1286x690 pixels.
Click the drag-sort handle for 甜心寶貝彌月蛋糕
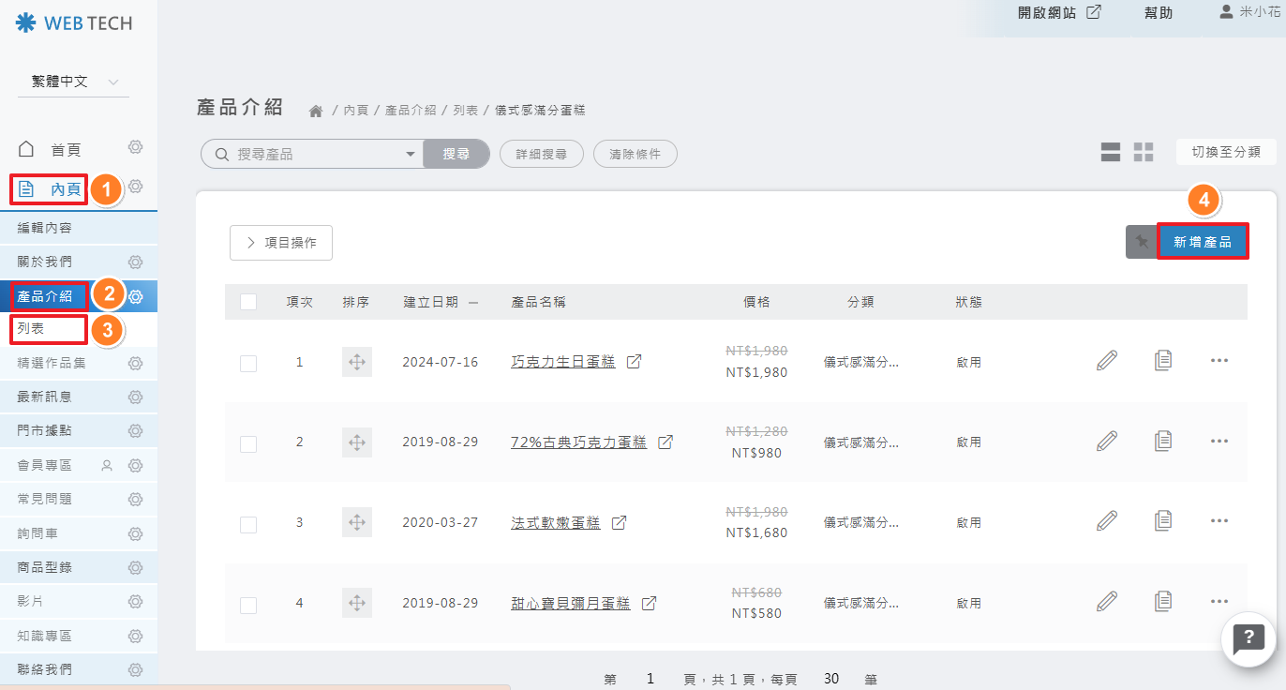pos(356,603)
